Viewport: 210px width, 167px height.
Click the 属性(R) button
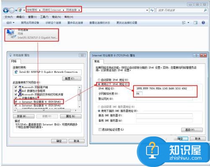71,116
